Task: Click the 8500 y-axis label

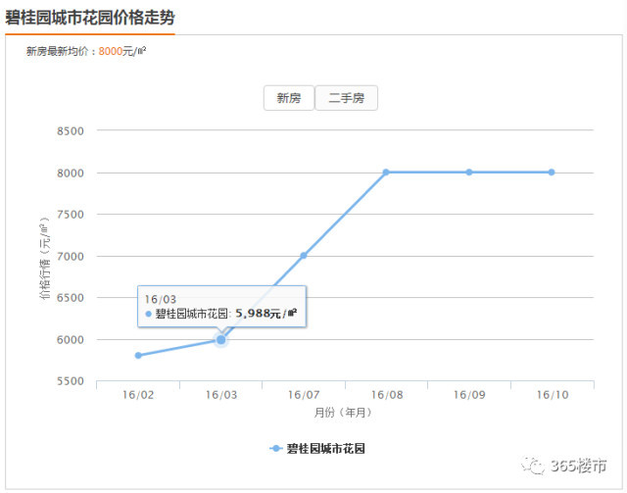Action: (x=71, y=131)
